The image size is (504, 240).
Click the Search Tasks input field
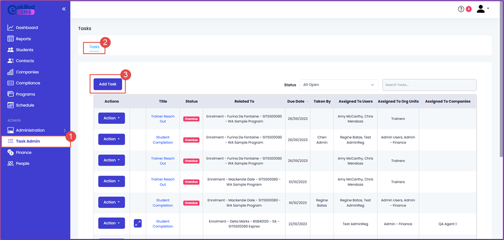(x=429, y=85)
